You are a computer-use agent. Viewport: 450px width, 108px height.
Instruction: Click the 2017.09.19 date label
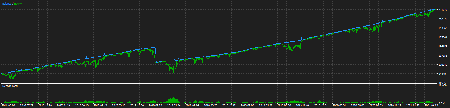click(119, 105)
